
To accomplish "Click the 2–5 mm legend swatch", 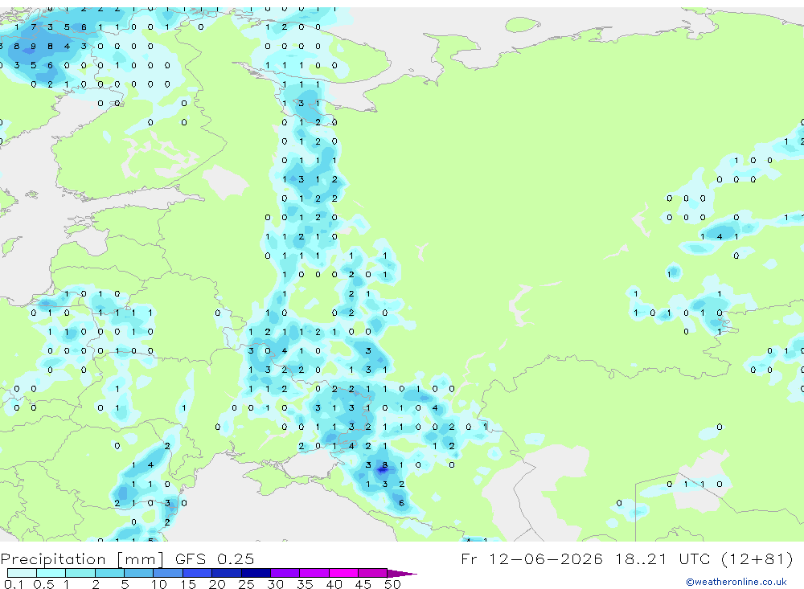I will [x=109, y=573].
